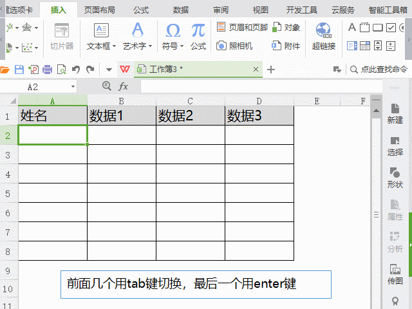The width and height of the screenshot is (412, 309).
Task: Save the workbook with the floppy icon
Action: click(19, 70)
